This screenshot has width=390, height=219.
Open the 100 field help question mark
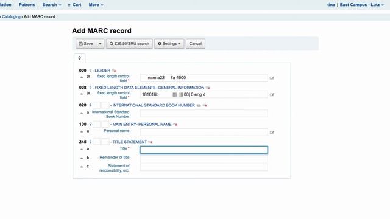pyautogui.click(x=90, y=124)
